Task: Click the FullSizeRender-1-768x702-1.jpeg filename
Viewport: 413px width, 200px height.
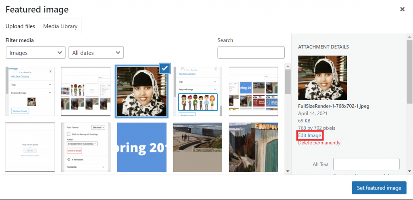Action: (334, 106)
